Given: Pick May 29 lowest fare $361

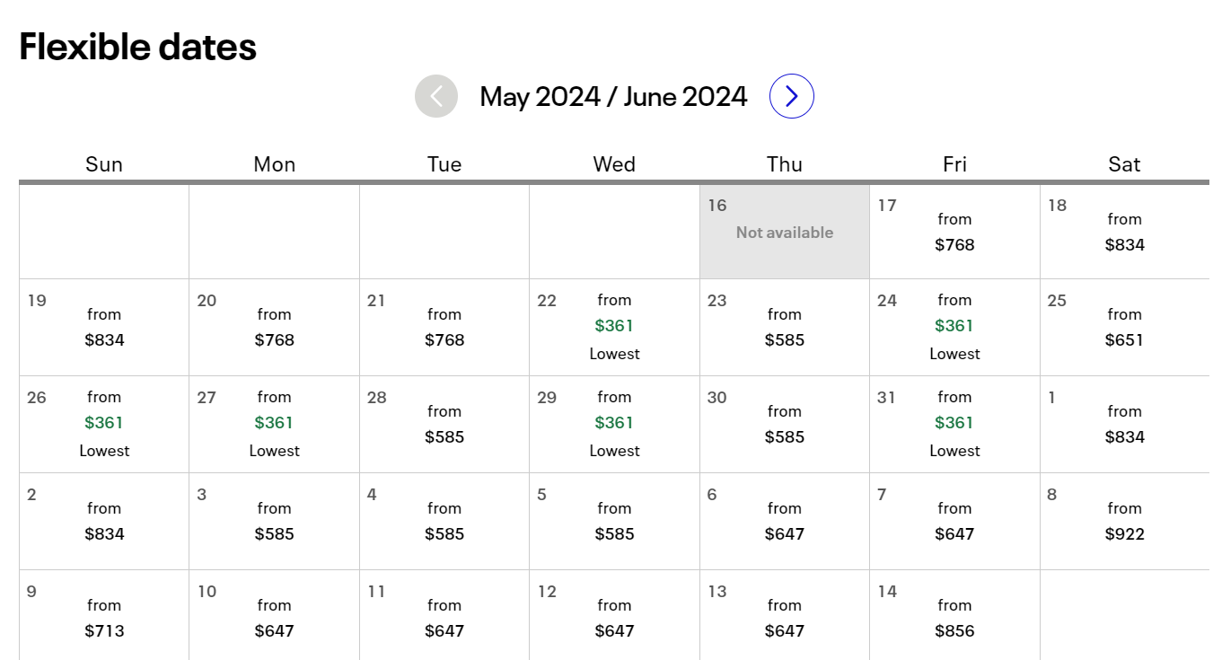Looking at the screenshot, I should point(614,424).
